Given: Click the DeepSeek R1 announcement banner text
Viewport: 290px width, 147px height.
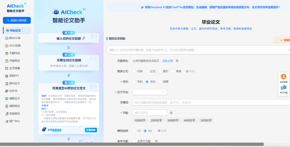Looking at the screenshot, I should click(212, 7).
